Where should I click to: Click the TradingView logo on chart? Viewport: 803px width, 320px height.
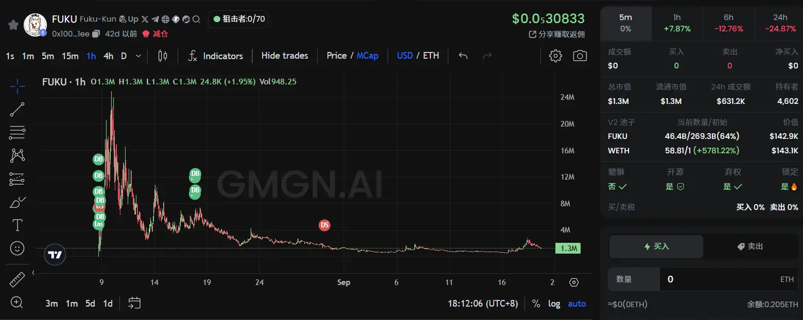click(x=55, y=254)
